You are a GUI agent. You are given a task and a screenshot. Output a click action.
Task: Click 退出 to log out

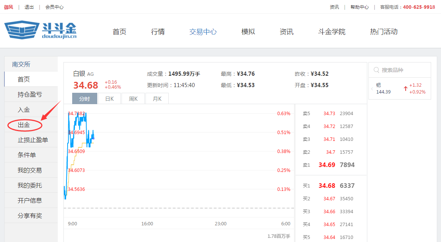tap(29, 6)
